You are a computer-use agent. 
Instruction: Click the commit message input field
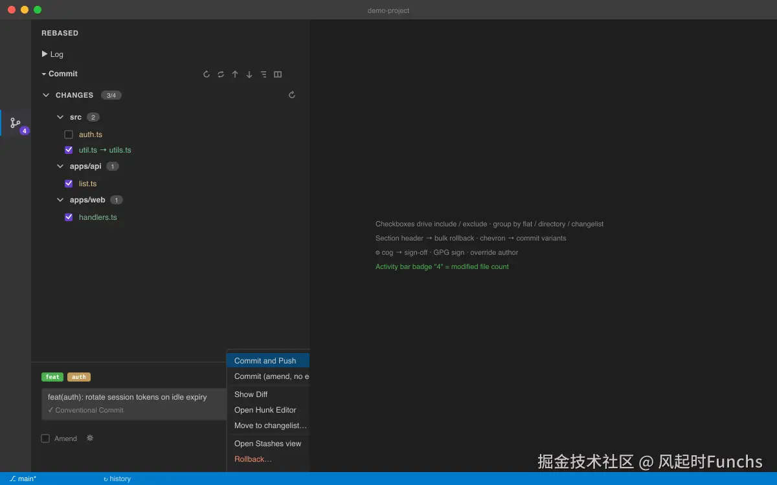pos(134,404)
